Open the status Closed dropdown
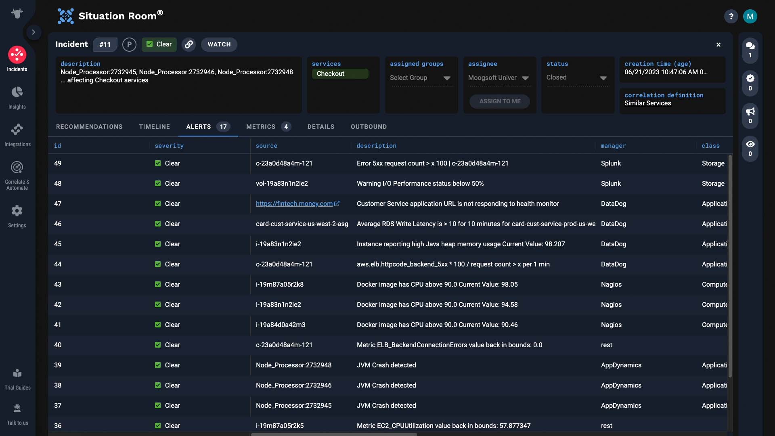 (x=577, y=78)
